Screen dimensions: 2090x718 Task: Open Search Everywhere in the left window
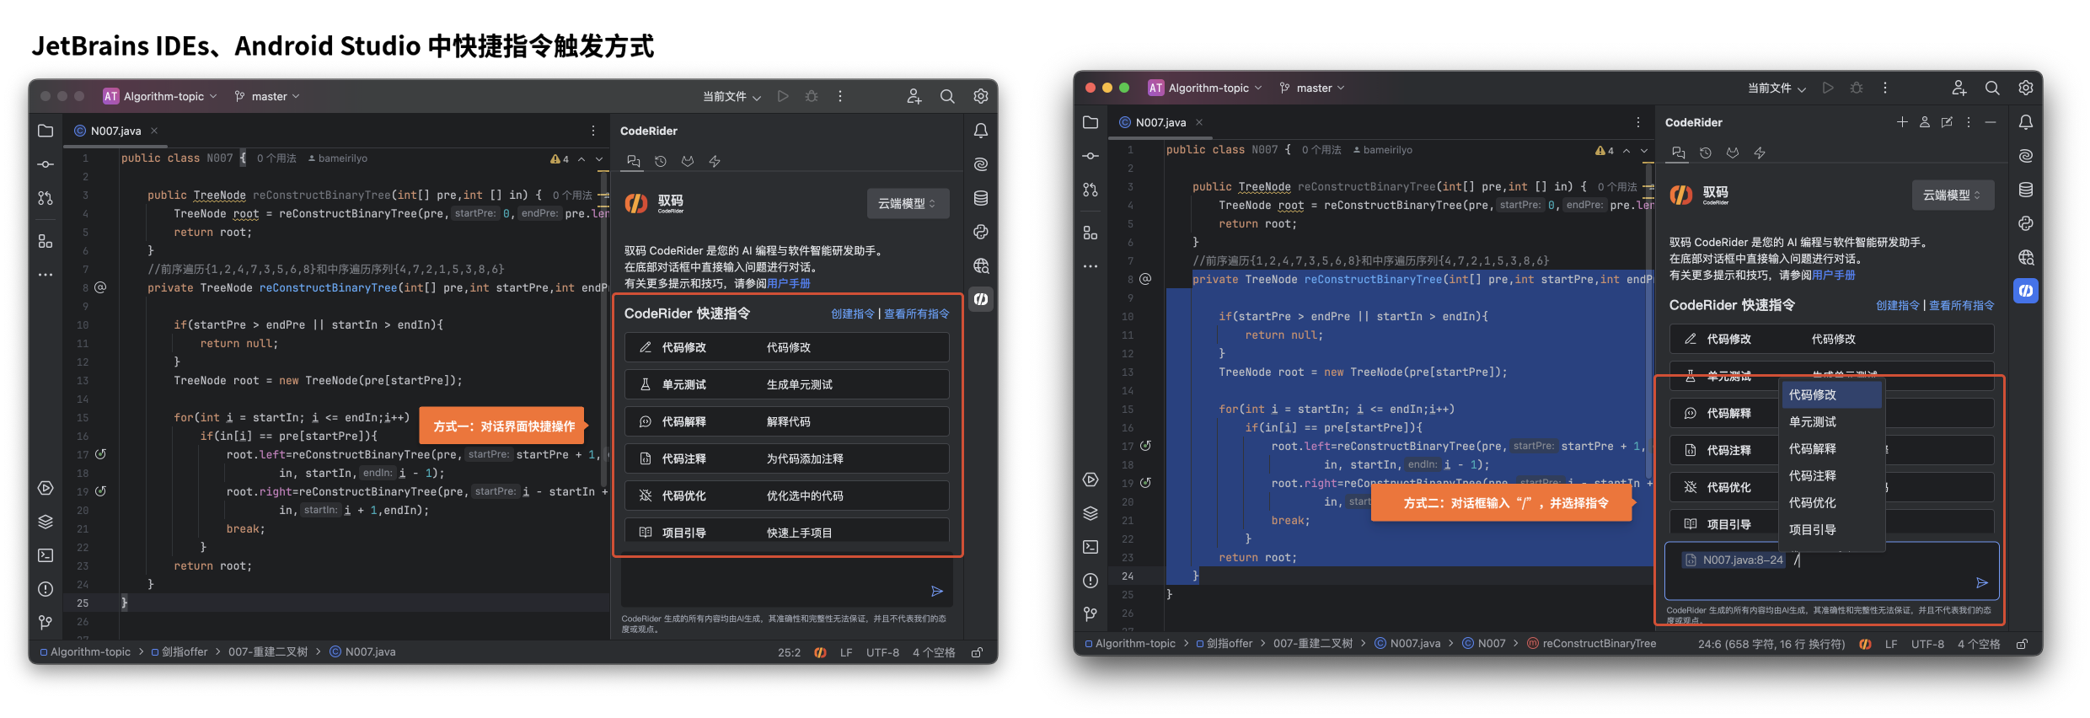coord(947,96)
